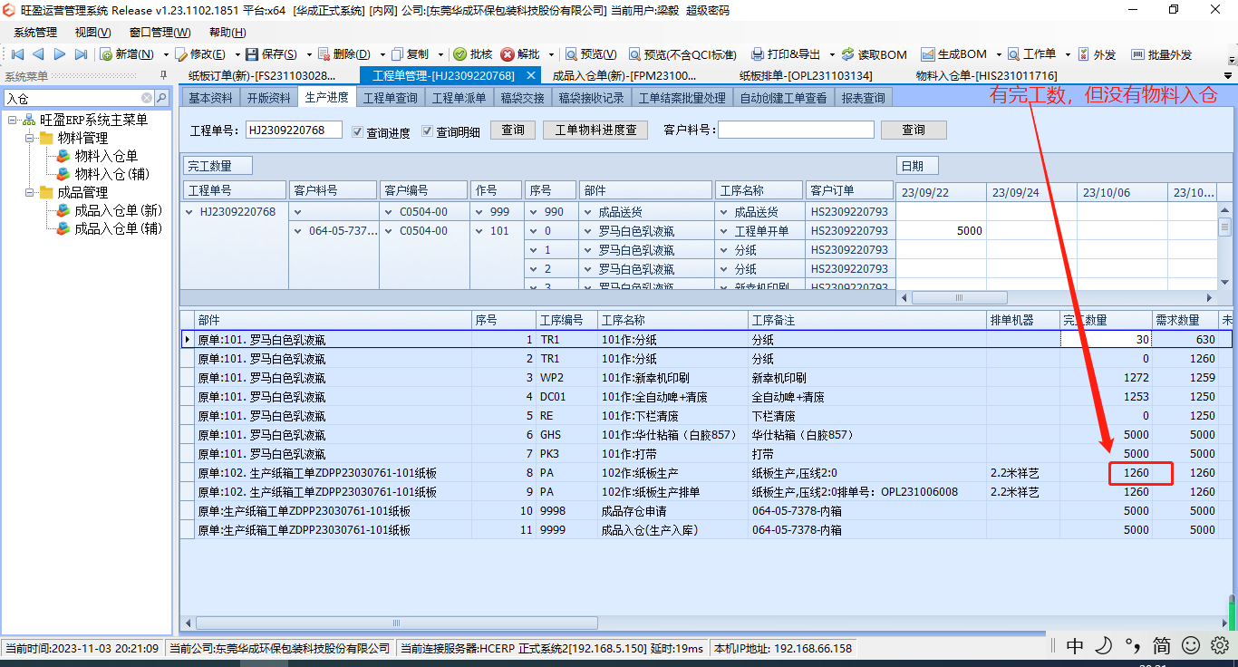This screenshot has height=667, width=1238.
Task: Click the 修改(E) edit toolbar button
Action: [199, 54]
